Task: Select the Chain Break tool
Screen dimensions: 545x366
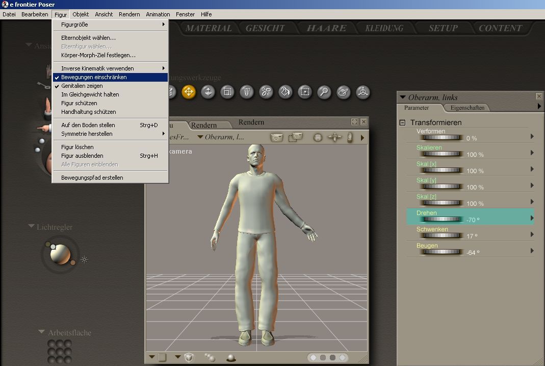Action: point(266,92)
